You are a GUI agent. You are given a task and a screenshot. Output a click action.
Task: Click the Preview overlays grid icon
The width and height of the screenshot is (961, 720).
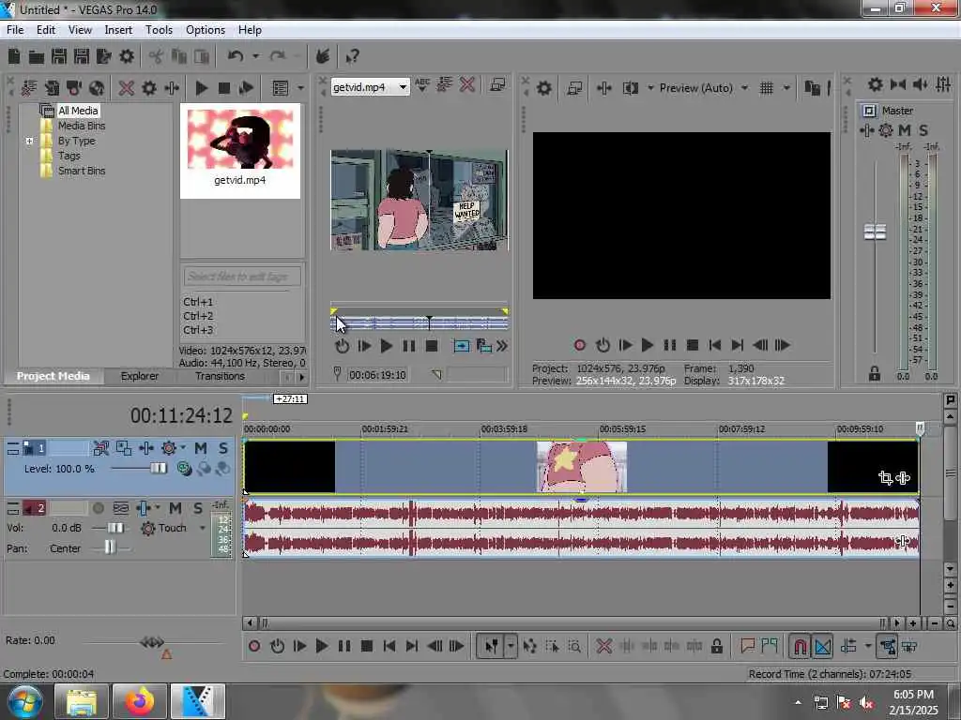767,88
